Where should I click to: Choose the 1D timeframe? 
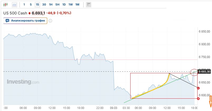64,4
